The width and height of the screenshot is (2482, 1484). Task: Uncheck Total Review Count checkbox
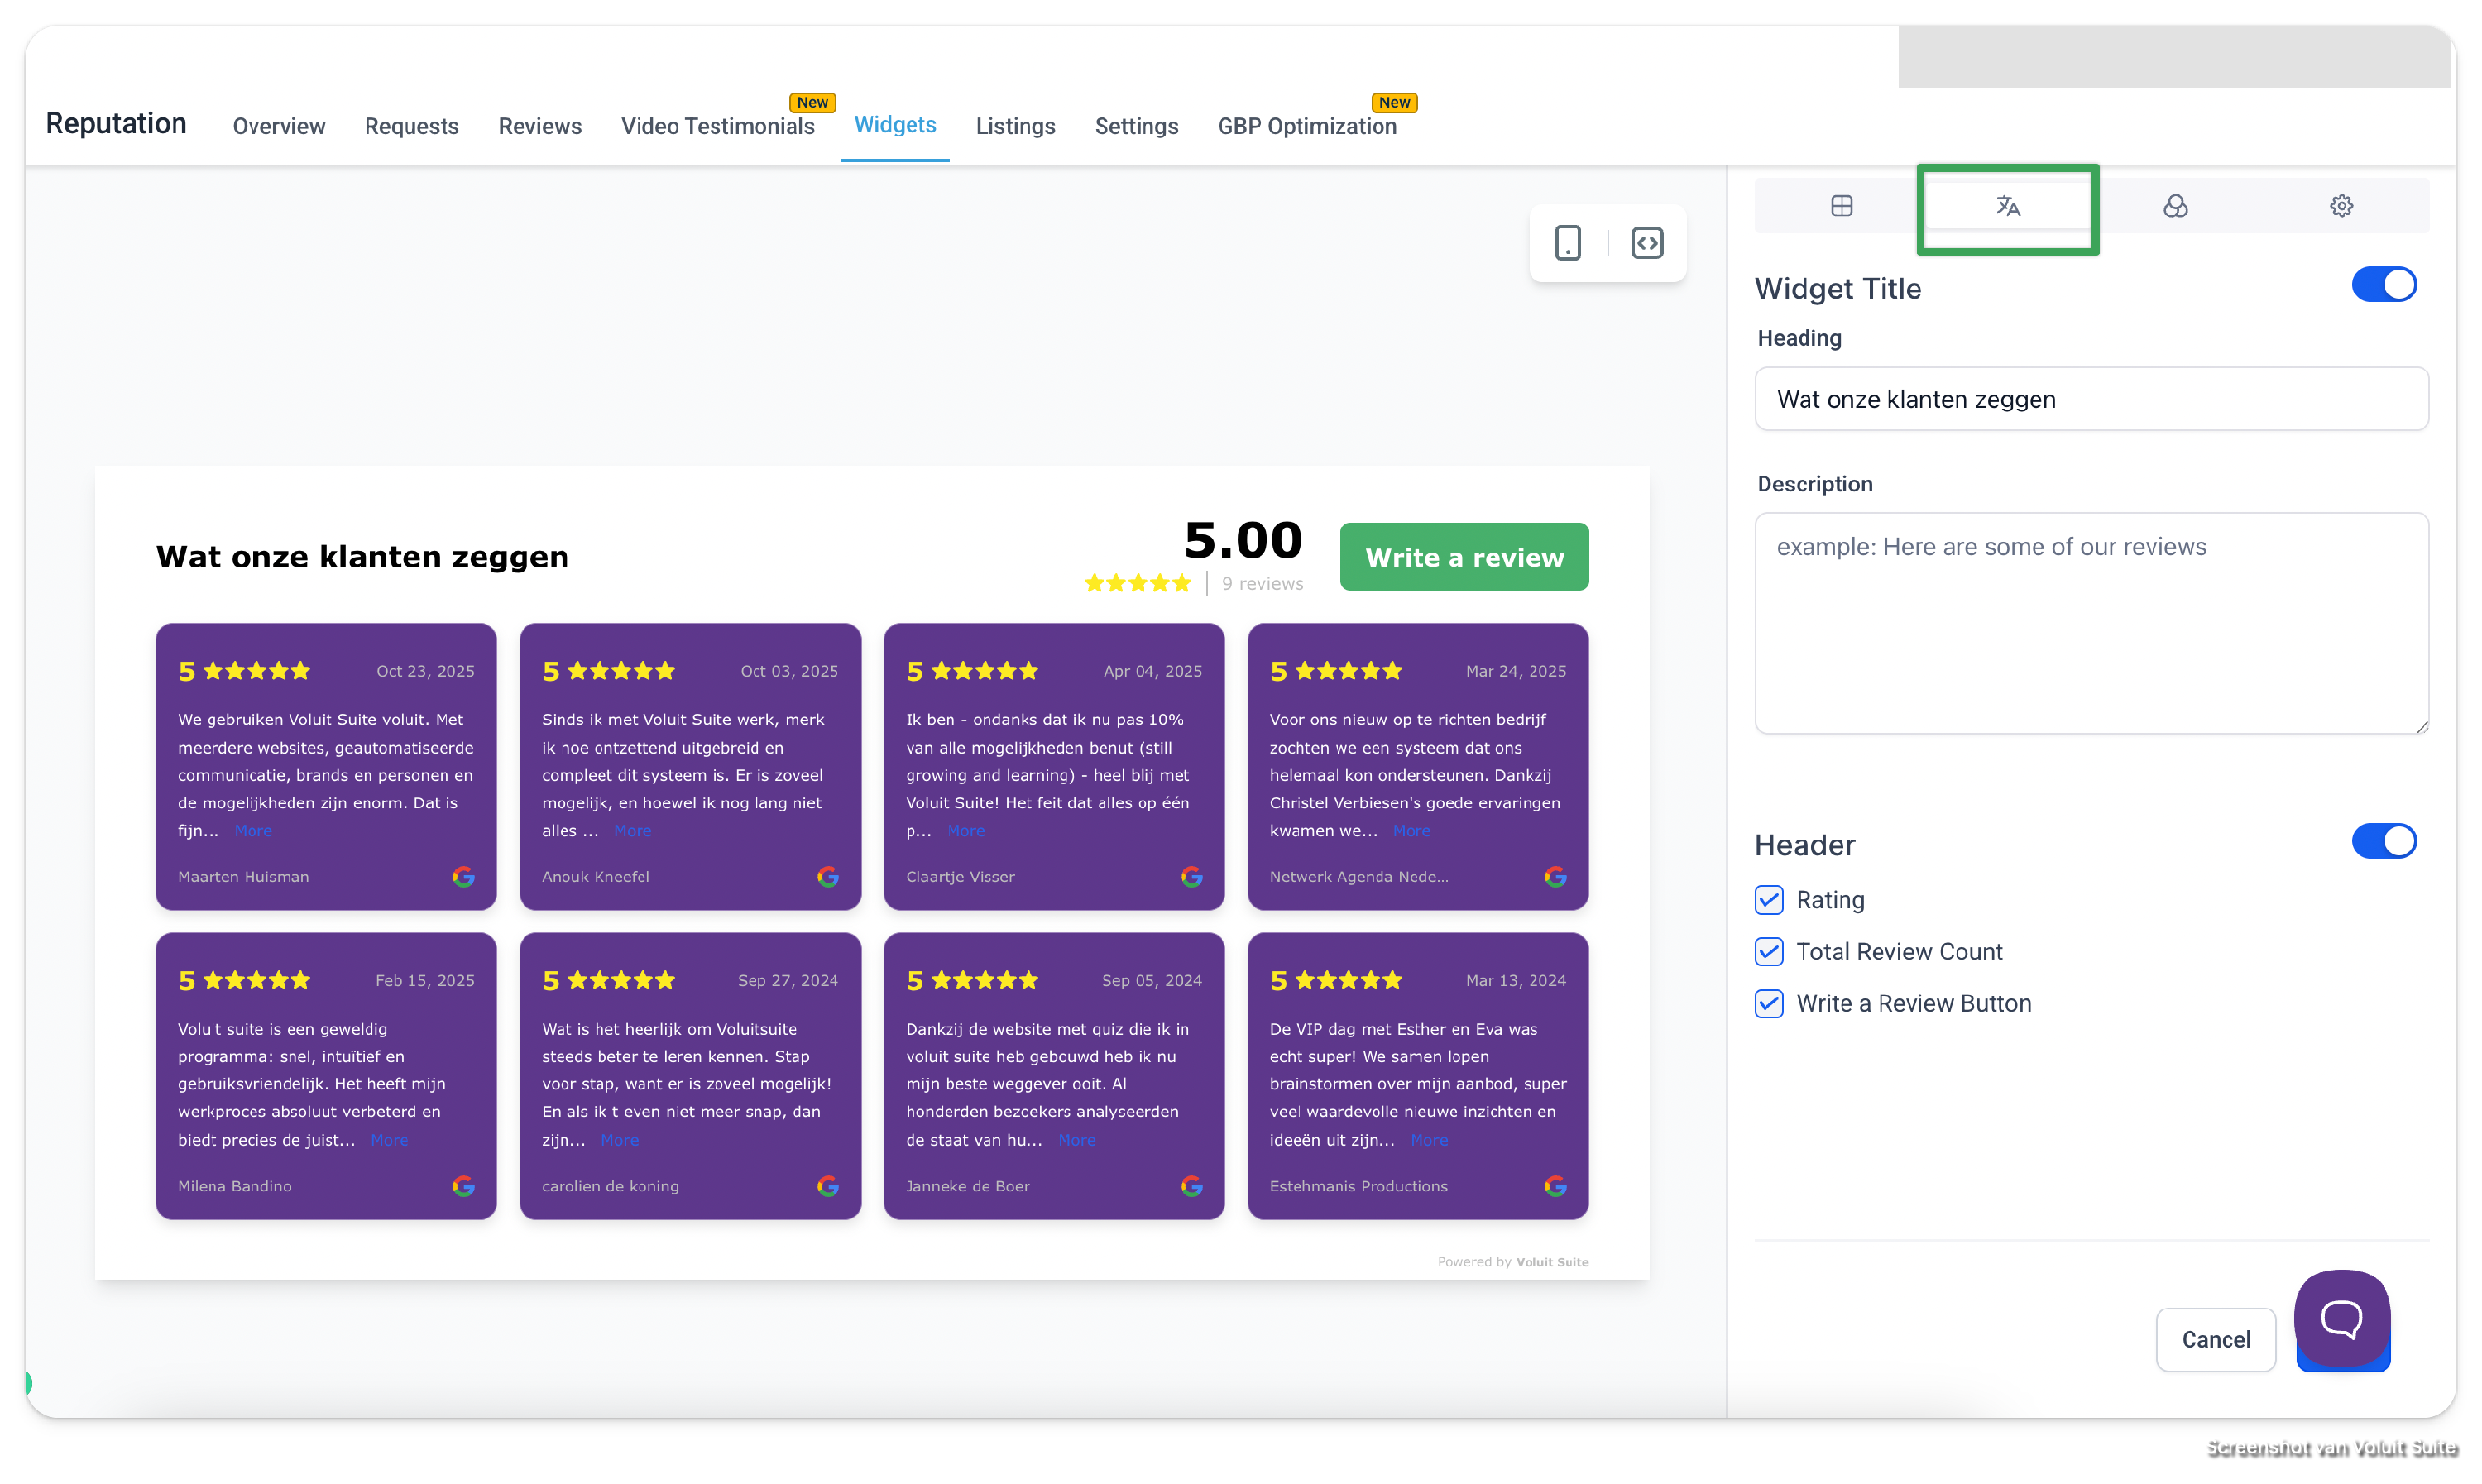(x=1769, y=952)
